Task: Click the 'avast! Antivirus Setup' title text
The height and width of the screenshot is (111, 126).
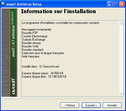Action: 24,4
